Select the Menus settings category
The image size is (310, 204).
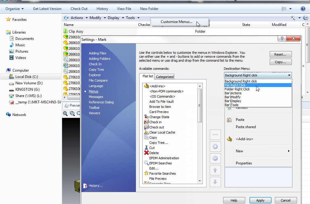(93, 91)
